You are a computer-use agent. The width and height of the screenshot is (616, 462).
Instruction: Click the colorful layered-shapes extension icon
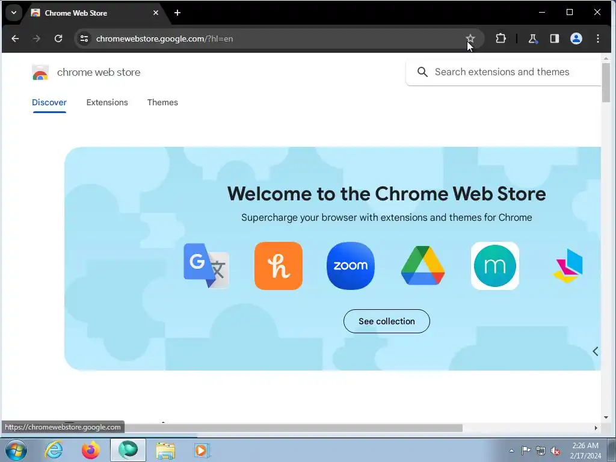point(568,266)
